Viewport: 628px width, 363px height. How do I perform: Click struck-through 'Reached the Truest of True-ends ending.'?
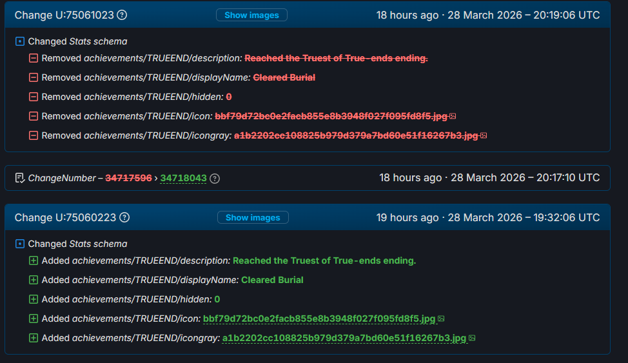336,58
